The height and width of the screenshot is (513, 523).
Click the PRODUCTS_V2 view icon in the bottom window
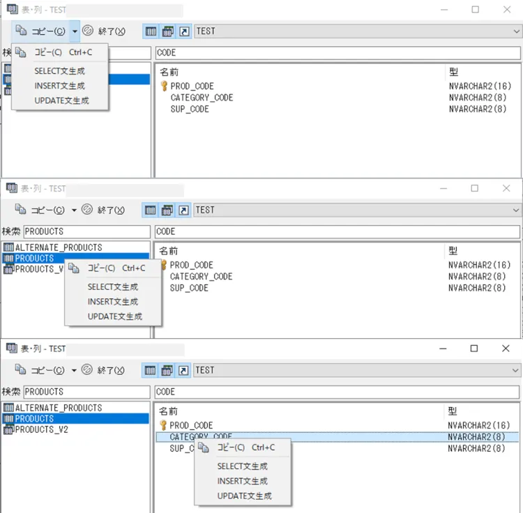tap(8, 429)
